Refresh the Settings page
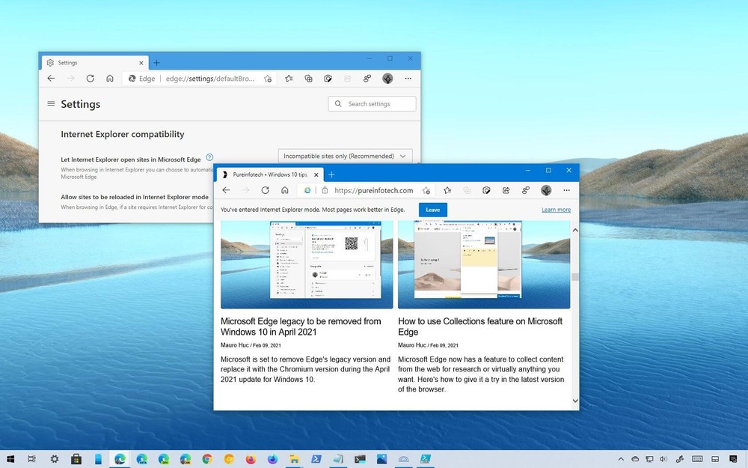Screen dimensions: 748x468 (91, 79)
